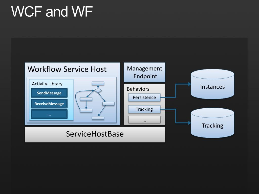Click the Tracking behavior box
The image size is (259, 194).
point(144,109)
